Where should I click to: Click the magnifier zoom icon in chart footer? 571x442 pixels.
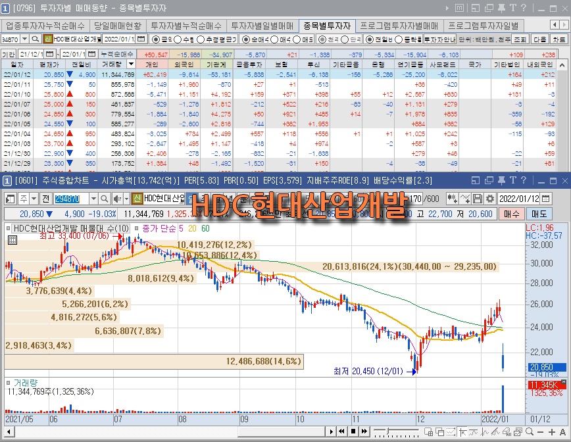[x=530, y=432]
